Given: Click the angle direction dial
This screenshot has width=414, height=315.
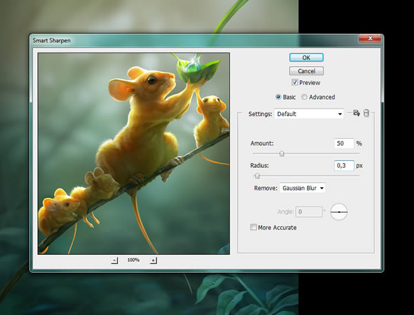Looking at the screenshot, I should pos(339,212).
